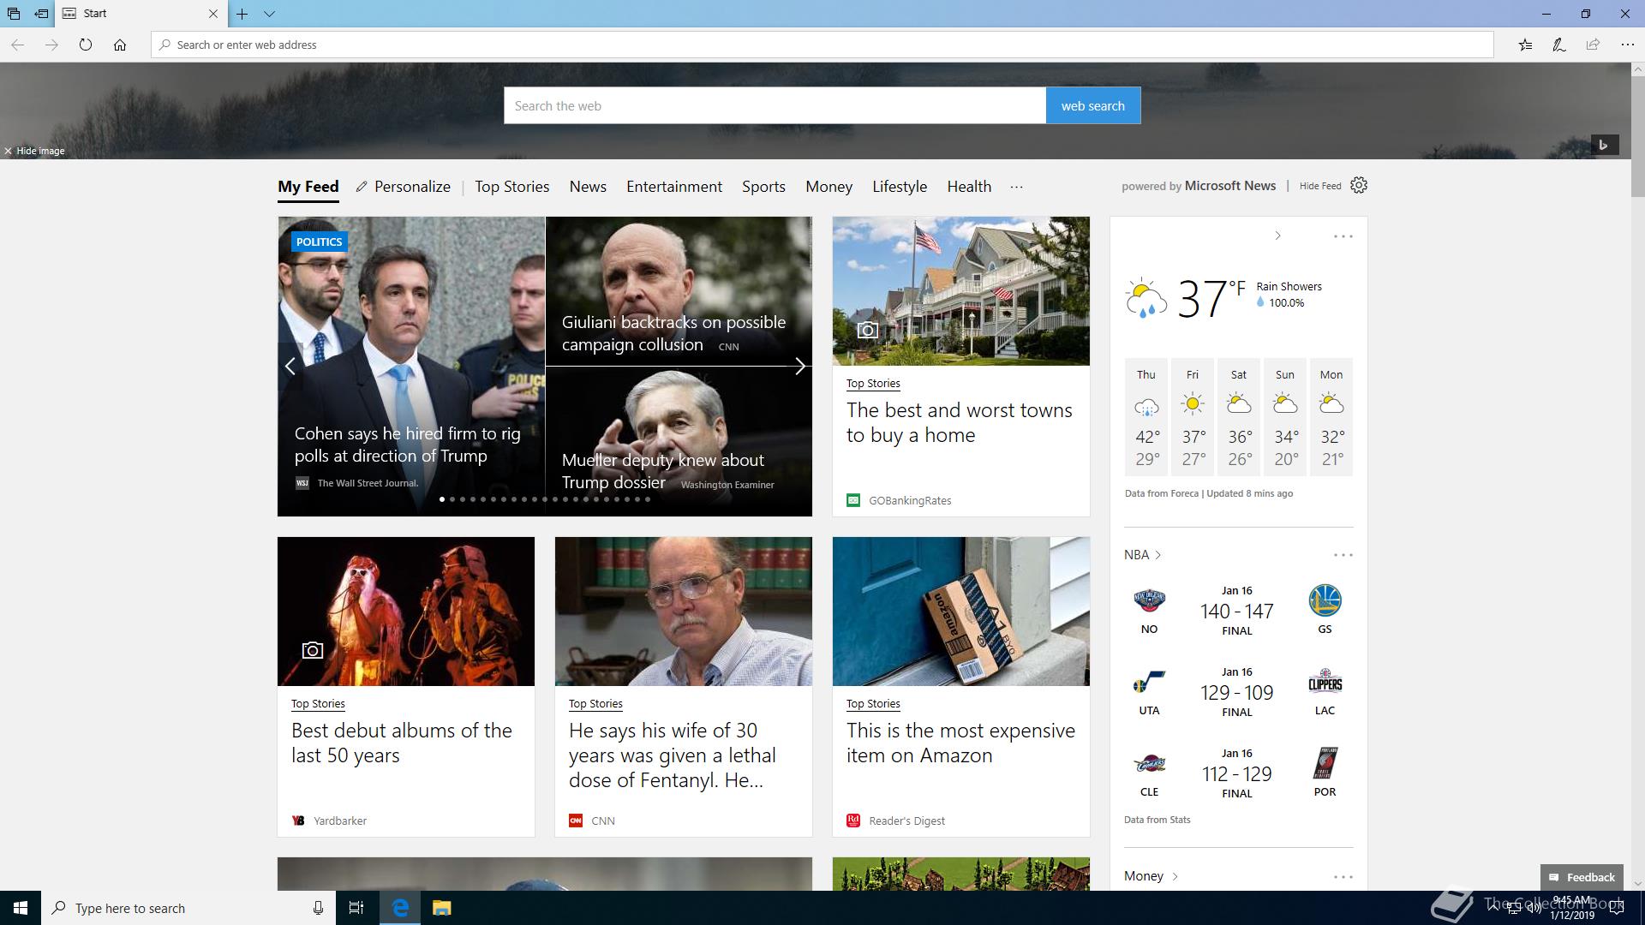Show tab previews chevron

[x=269, y=14]
